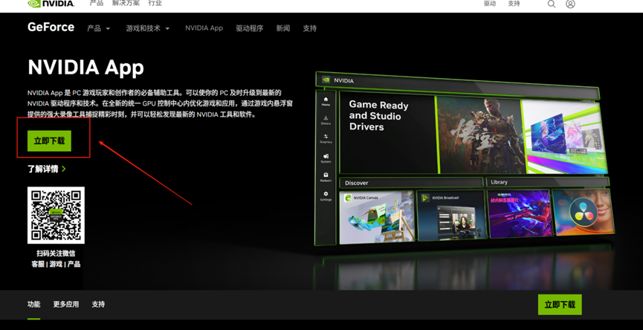Click the NVIDIA eye logo in app titlebar

point(326,80)
